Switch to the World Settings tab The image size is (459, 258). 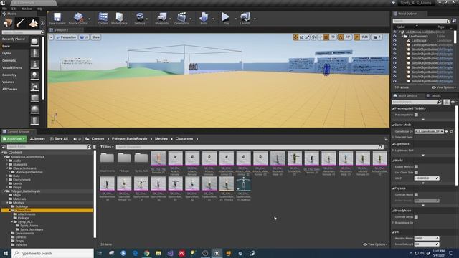(x=407, y=95)
